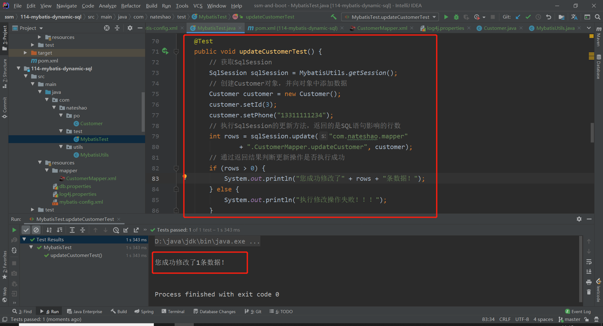Toggle the Database side tool window

click(598, 67)
